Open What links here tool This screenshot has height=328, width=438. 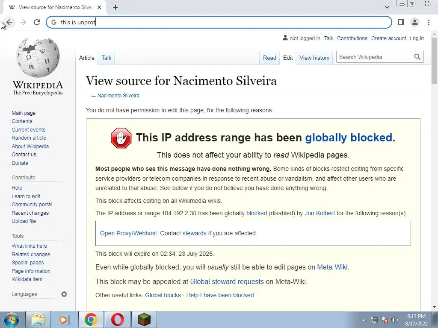29,246
